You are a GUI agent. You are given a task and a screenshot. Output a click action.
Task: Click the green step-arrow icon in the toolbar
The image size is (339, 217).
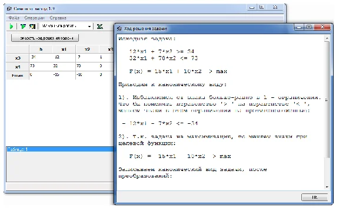tap(23, 27)
